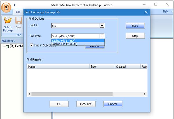Image resolution: width=174 pixels, height=119 pixels.
Task: Sort results by Name column header
Action: (58, 66)
